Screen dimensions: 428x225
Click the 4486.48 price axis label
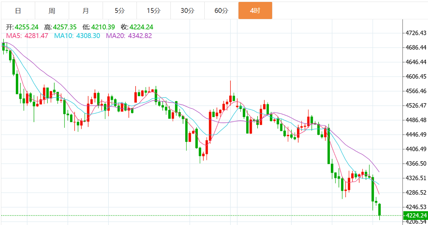[416, 120]
